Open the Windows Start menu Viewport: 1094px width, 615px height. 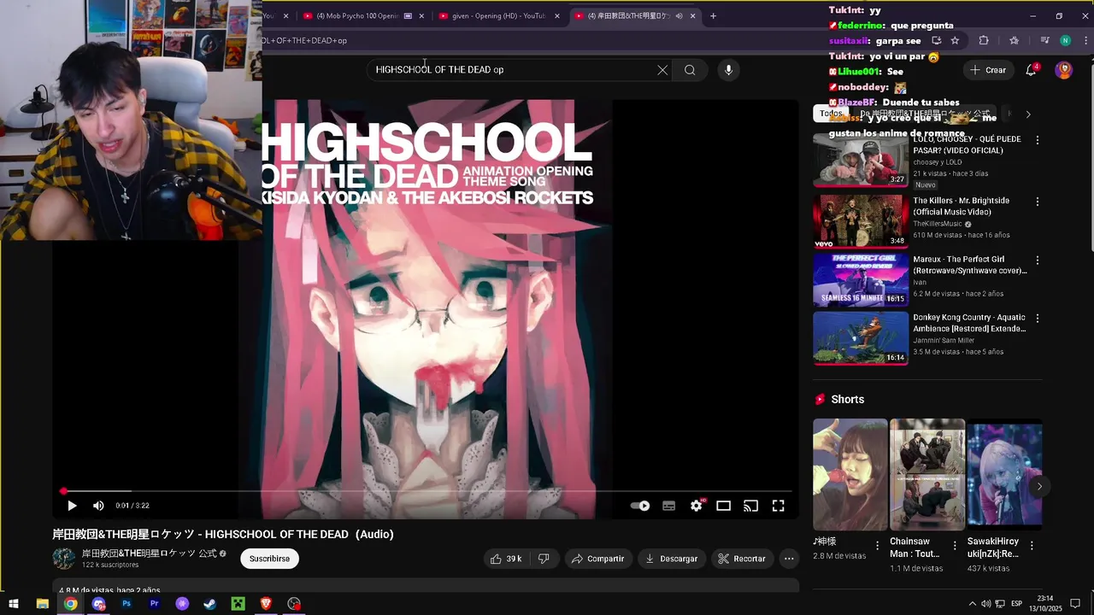tap(14, 604)
